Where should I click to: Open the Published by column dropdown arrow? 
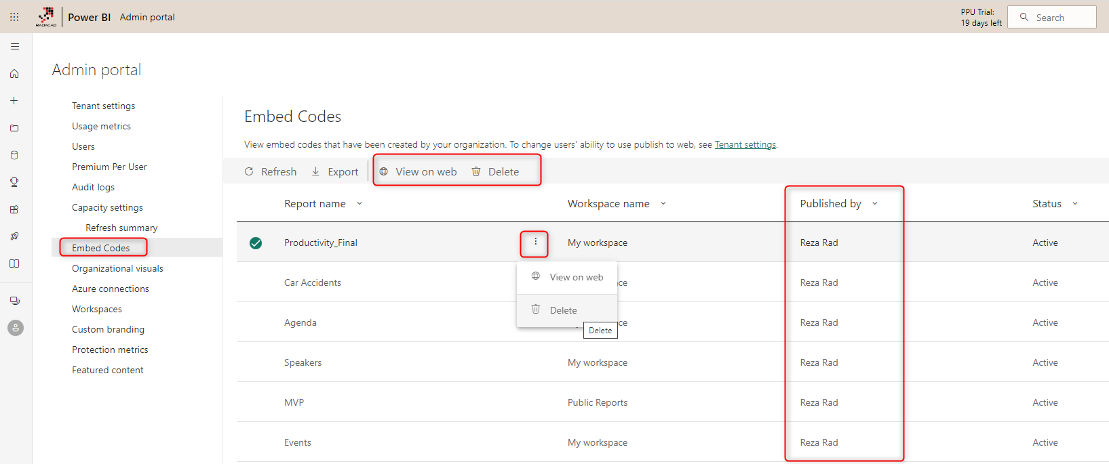pos(875,204)
